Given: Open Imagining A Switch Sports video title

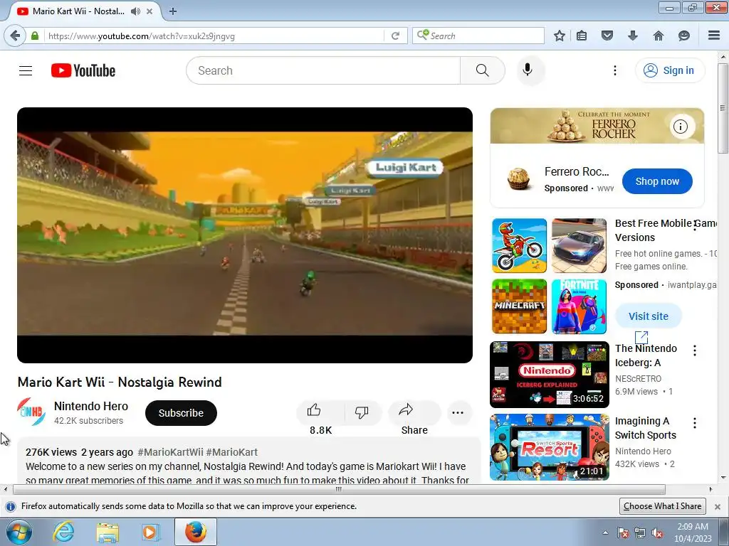Looking at the screenshot, I should [645, 428].
